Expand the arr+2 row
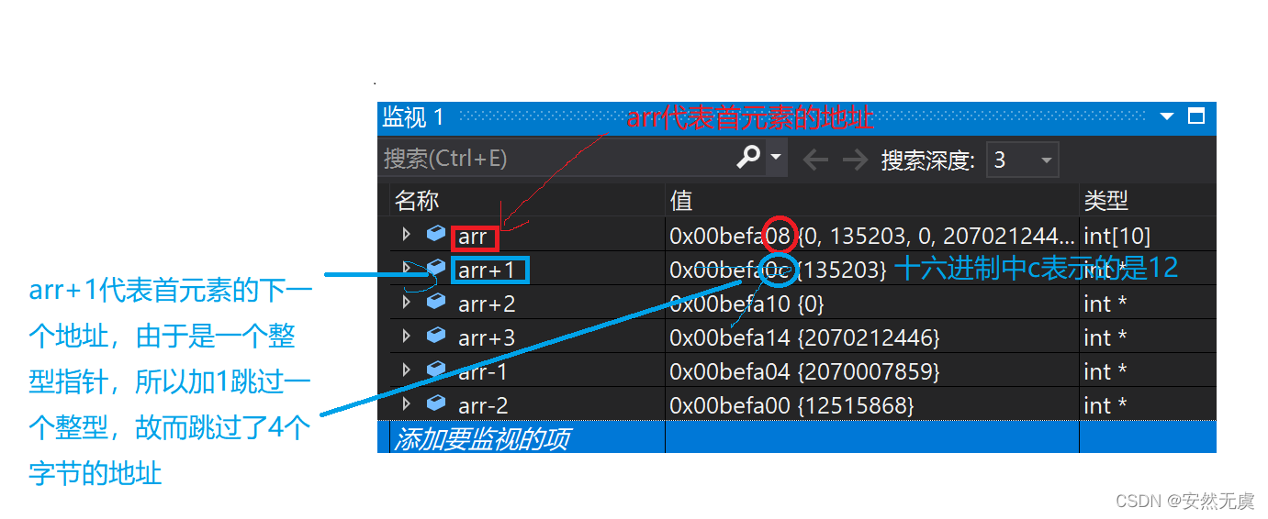This screenshot has width=1268, height=519. pos(406,303)
